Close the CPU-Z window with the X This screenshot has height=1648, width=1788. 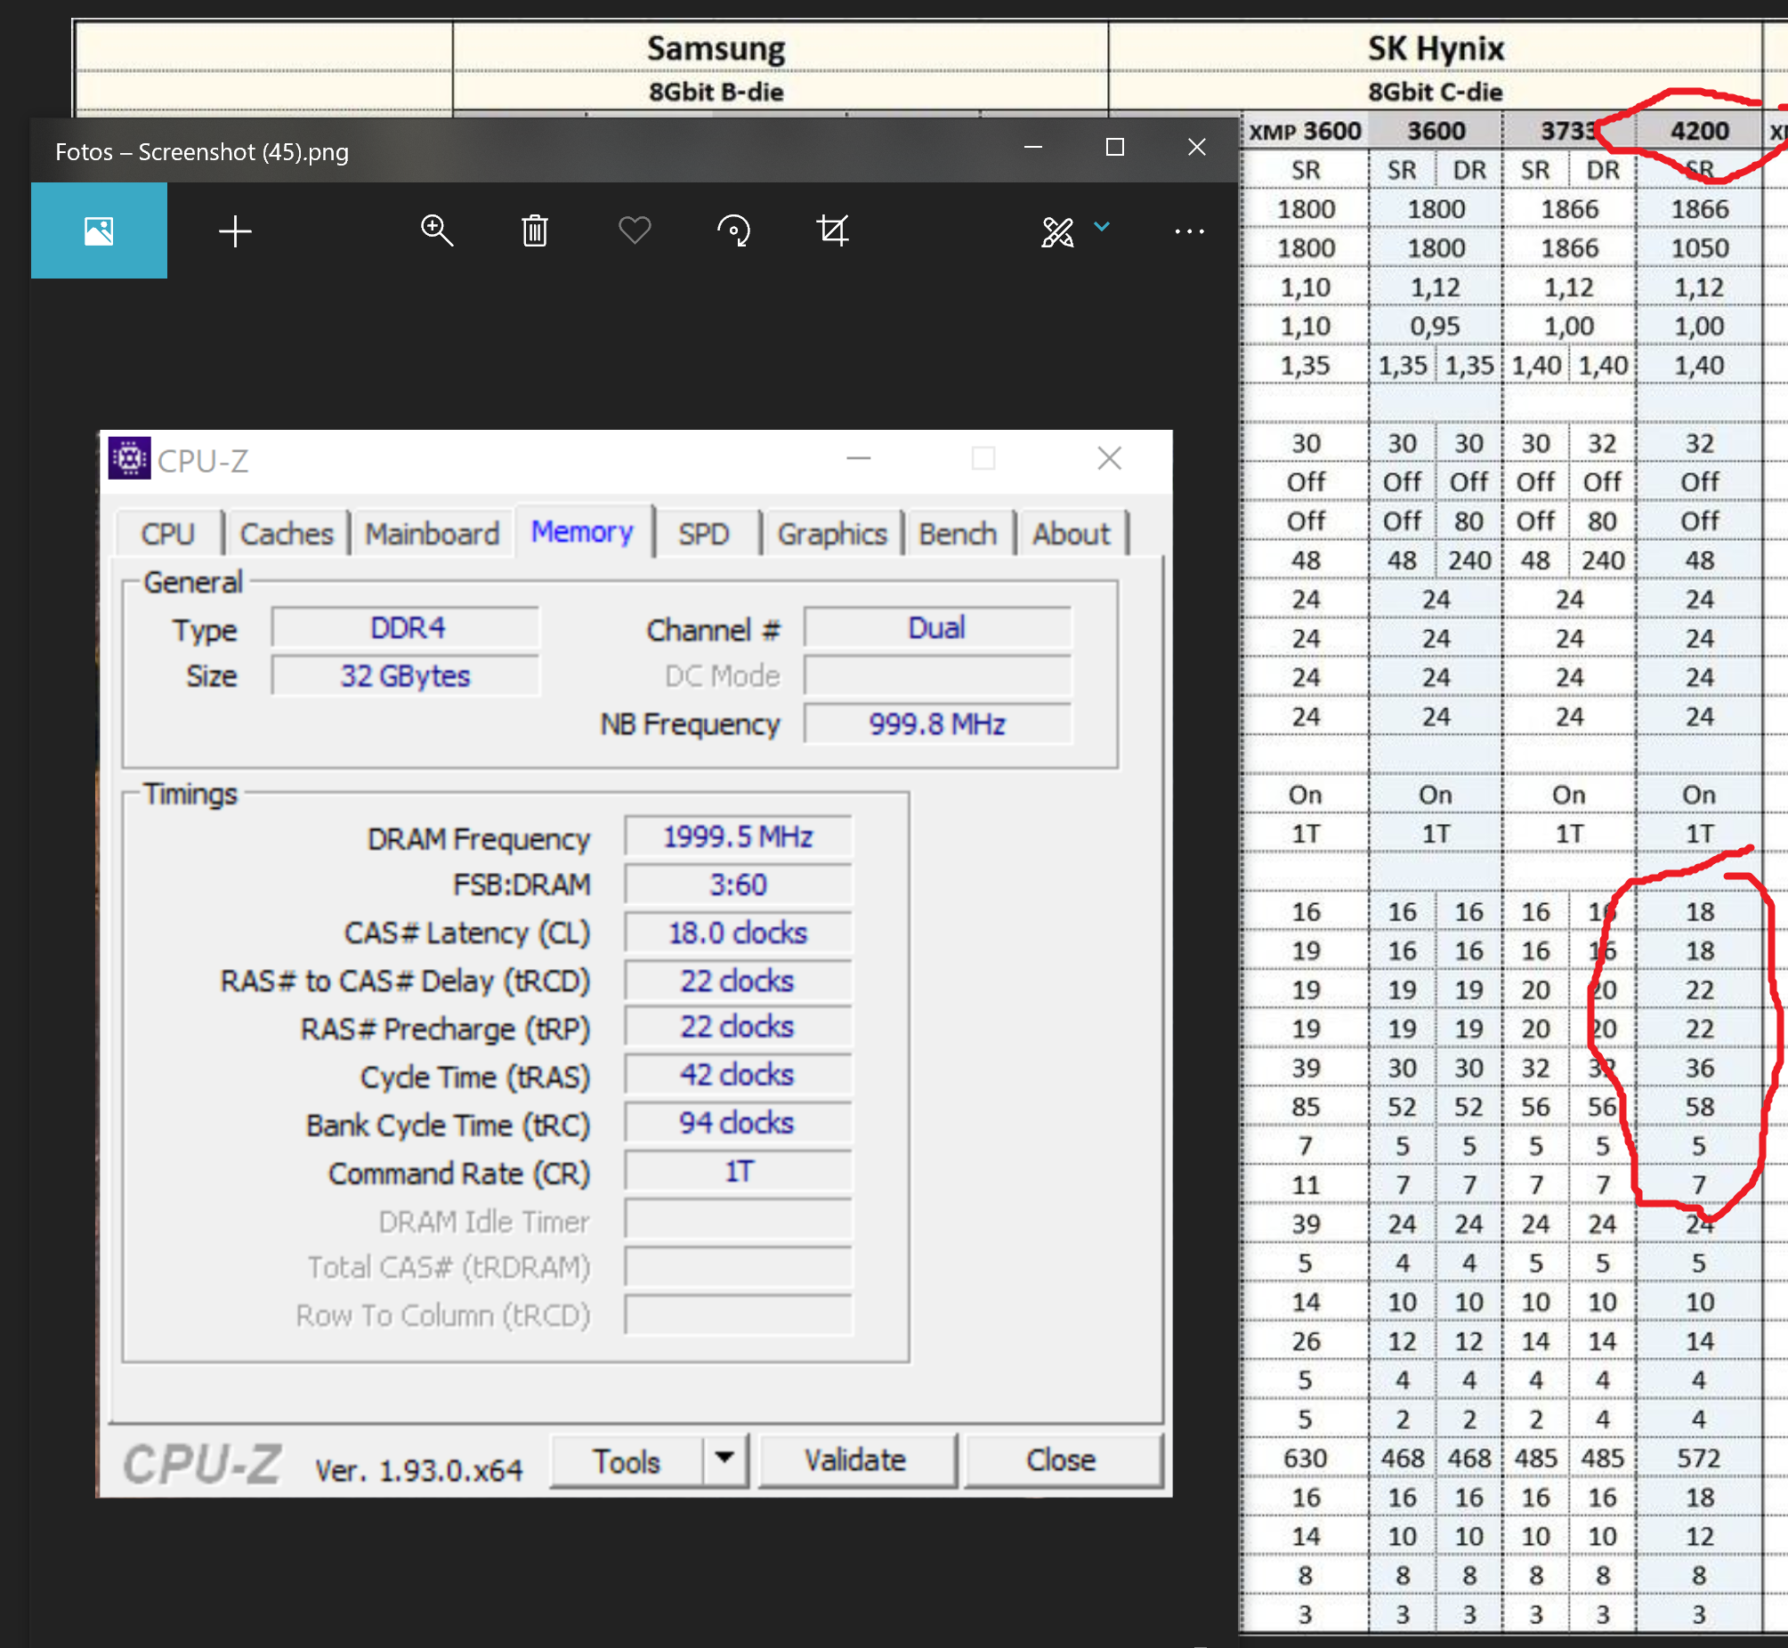(1109, 458)
